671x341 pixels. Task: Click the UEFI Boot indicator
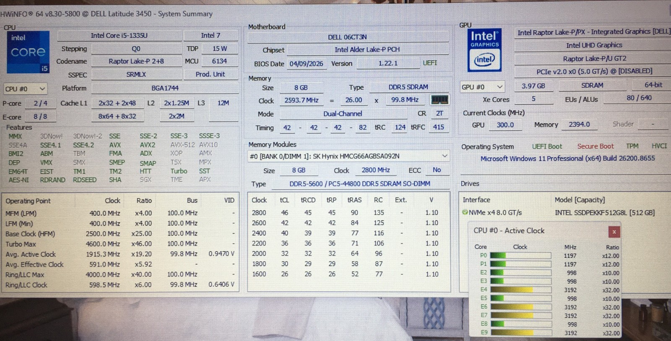pos(547,147)
